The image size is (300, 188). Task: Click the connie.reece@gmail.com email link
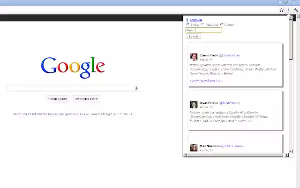click(207, 80)
